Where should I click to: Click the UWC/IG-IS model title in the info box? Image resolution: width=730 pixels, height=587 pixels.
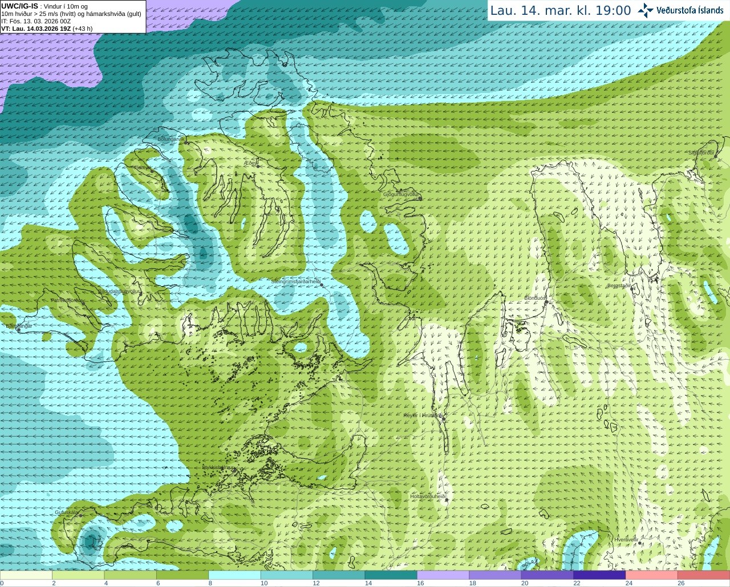[x=19, y=6]
